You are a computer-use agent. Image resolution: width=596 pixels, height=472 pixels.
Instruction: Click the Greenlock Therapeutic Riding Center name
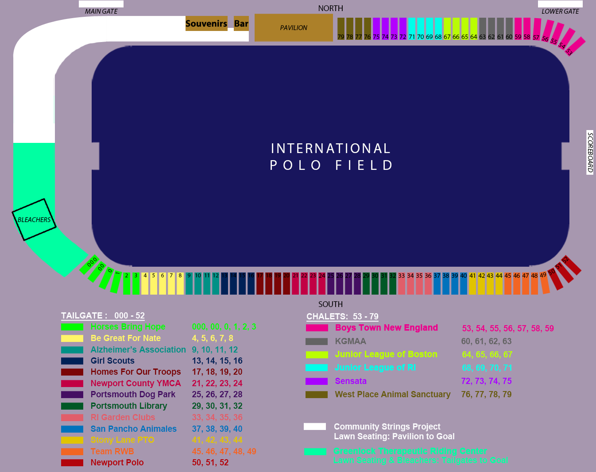point(410,451)
